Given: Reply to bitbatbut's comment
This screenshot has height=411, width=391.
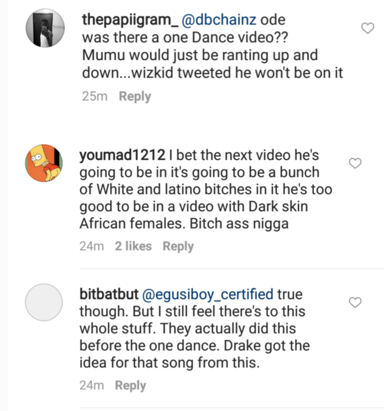Looking at the screenshot, I should point(130,385).
